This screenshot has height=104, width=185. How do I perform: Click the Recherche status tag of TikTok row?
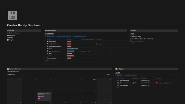(70, 53)
